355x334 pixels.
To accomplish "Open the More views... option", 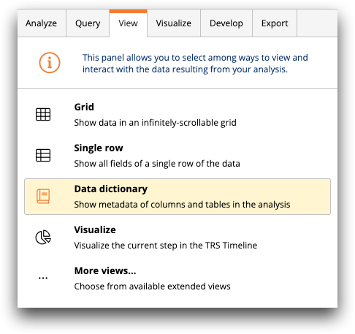I will (105, 270).
